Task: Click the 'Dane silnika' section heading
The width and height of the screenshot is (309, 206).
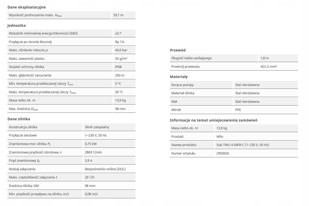Action: (x=19, y=119)
